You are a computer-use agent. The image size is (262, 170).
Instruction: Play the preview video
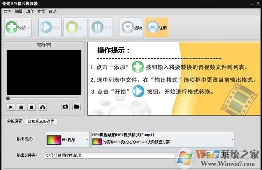click(x=11, y=107)
